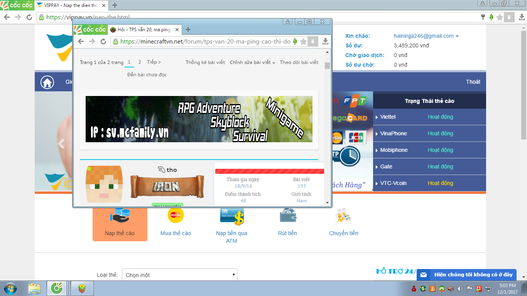Select the 'Rút tiền' wallet icon
This screenshot has height=296, width=527.
(x=287, y=215)
